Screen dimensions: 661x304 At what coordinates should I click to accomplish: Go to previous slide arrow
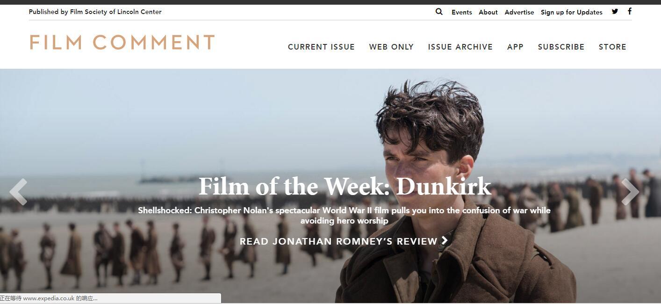tap(19, 191)
